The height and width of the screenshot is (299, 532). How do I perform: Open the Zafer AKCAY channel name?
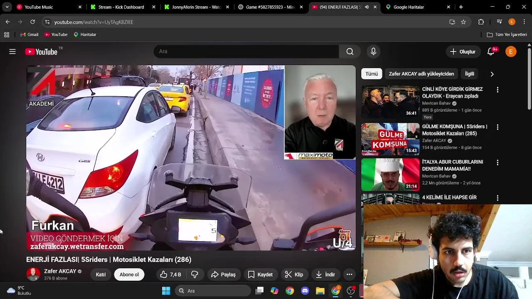(x=60, y=271)
